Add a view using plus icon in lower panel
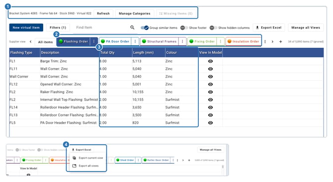Viewport: 333px width, 182px height. pyautogui.click(x=189, y=160)
